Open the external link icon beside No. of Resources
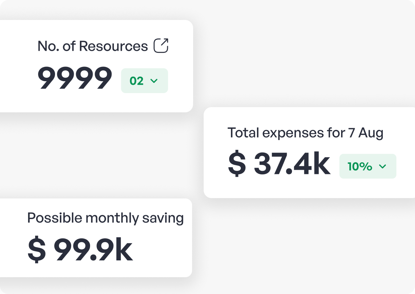Viewport: 415px width, 294px height. pyautogui.click(x=161, y=46)
